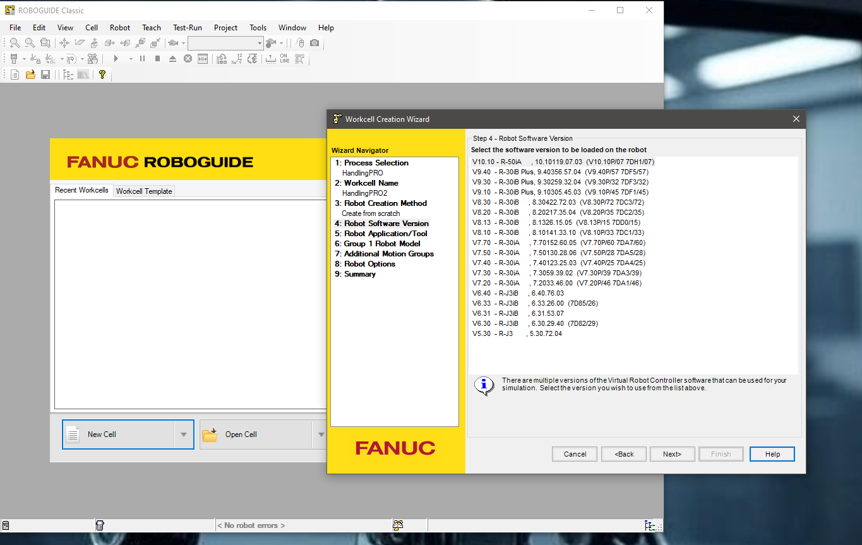The image size is (862, 545).
Task: Select step 8: Robot Options
Action: point(365,264)
